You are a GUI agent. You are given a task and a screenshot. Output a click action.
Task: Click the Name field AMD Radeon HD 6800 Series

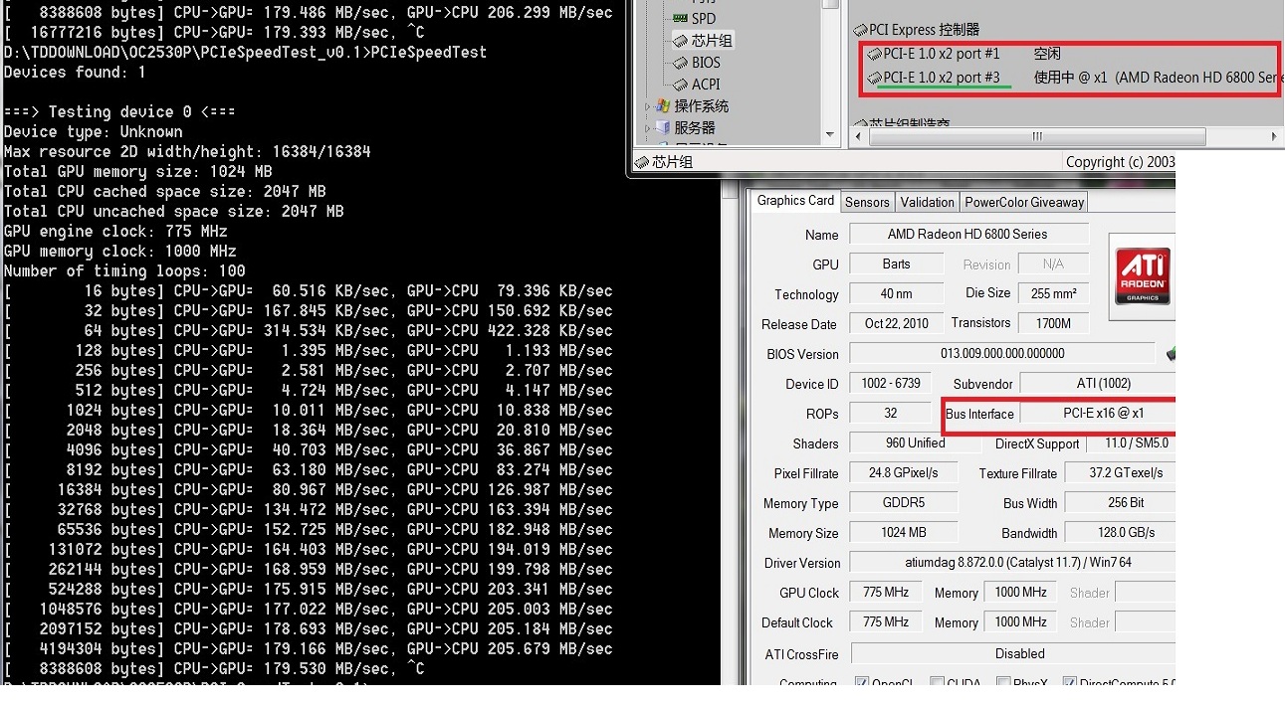[967, 234]
